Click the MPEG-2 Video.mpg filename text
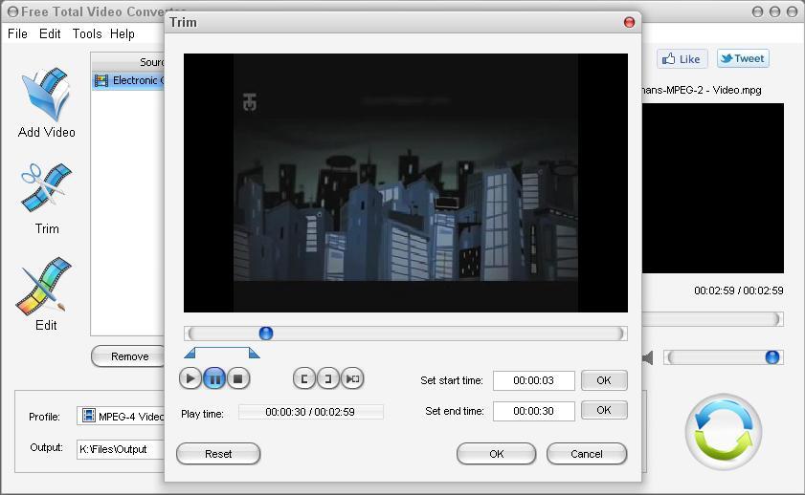The width and height of the screenshot is (805, 495). tap(702, 90)
